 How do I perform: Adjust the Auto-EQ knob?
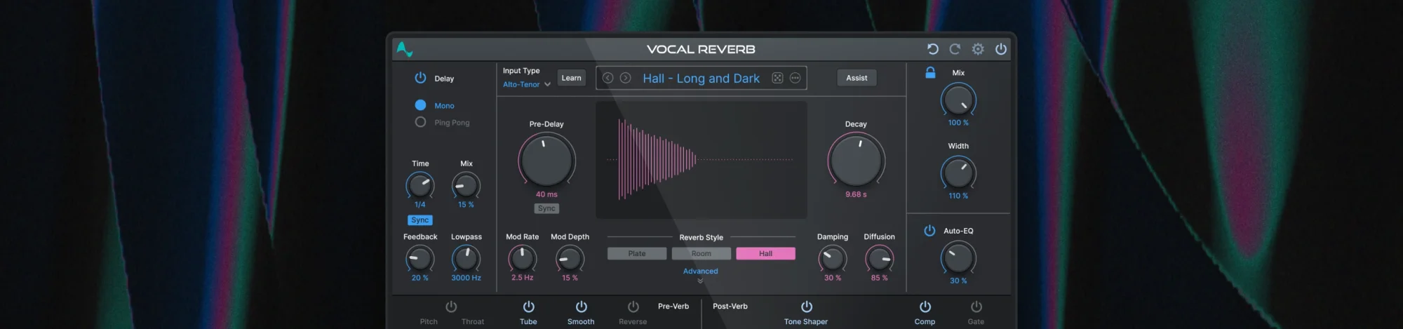(x=958, y=257)
